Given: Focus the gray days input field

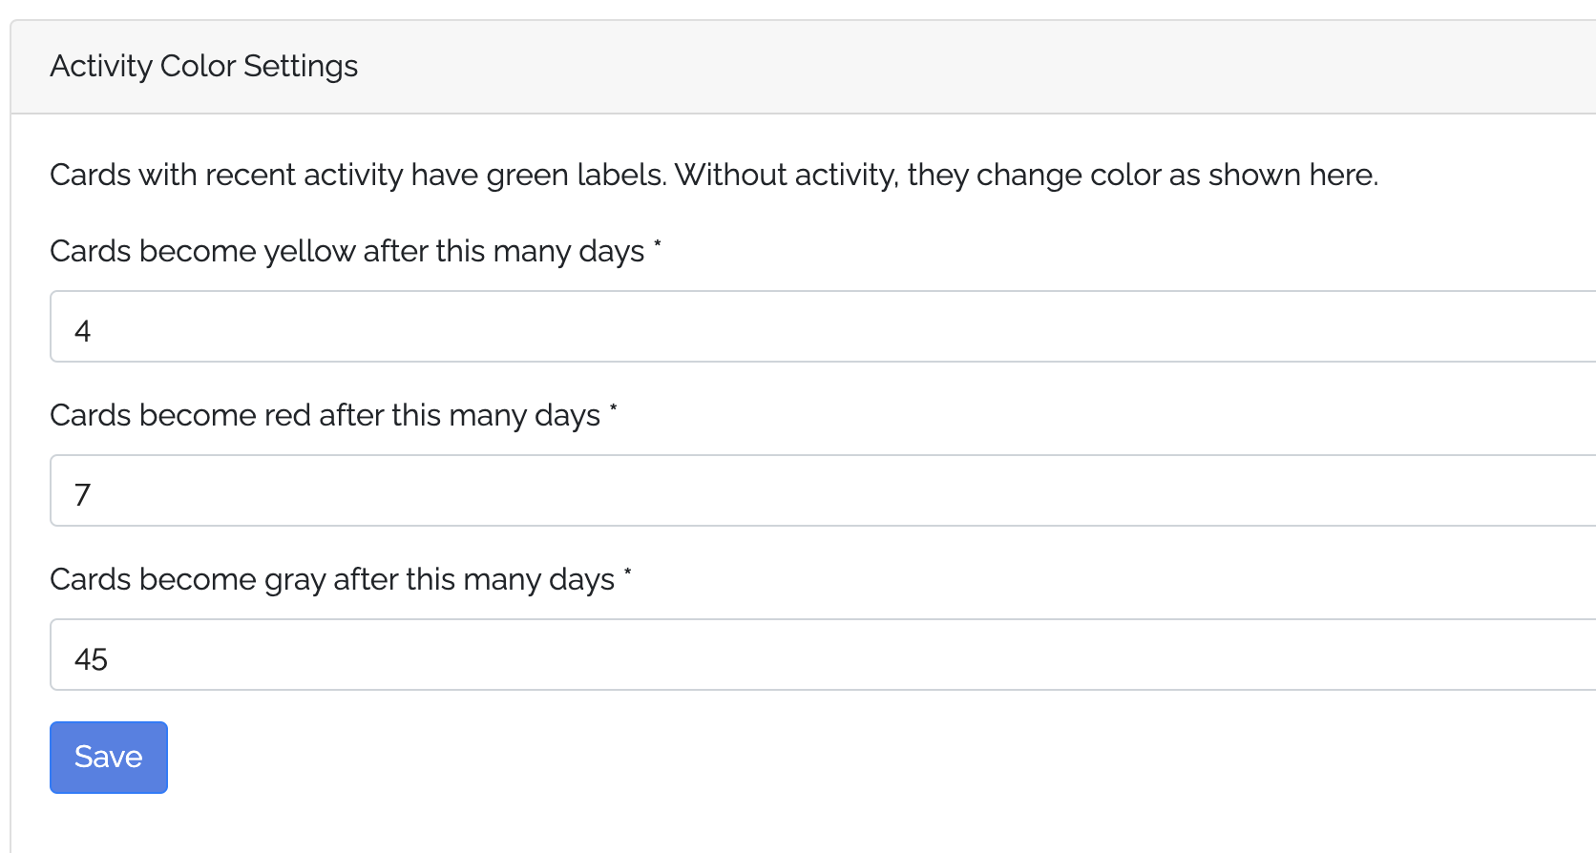Looking at the screenshot, I should coord(821,655).
